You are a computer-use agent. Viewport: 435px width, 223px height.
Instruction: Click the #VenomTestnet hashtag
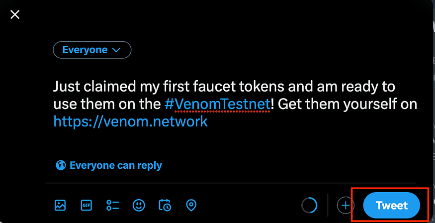pos(217,105)
